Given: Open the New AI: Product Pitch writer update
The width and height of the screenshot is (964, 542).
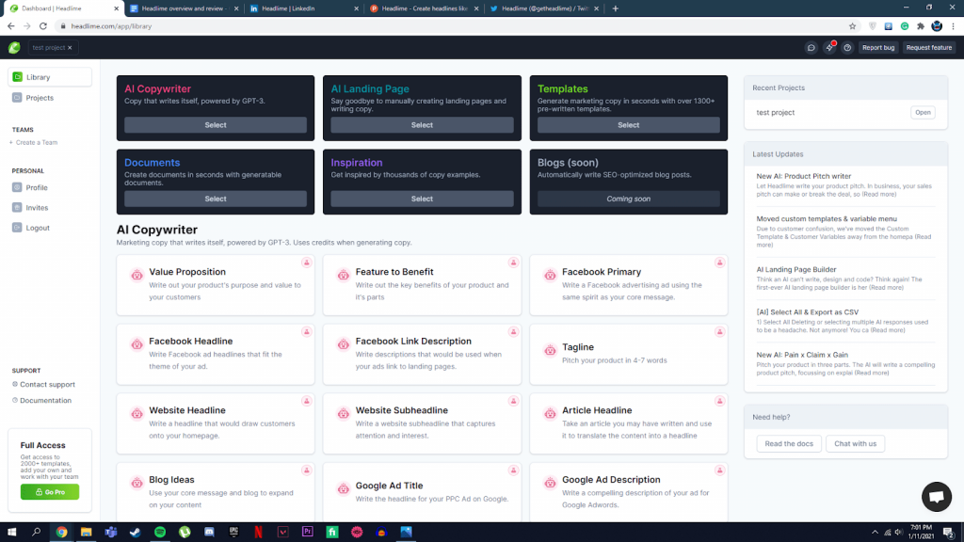Looking at the screenshot, I should pyautogui.click(x=804, y=176).
